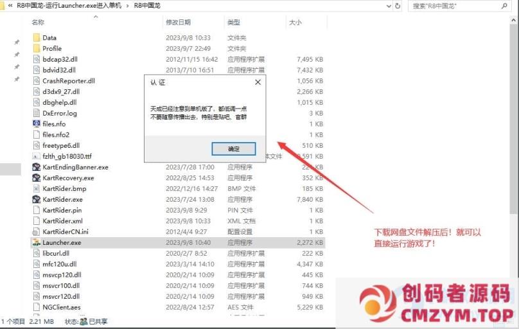519x329 pixels.
Task: Click the 5,229 KB size cell
Action: pyautogui.click(x=310, y=307)
